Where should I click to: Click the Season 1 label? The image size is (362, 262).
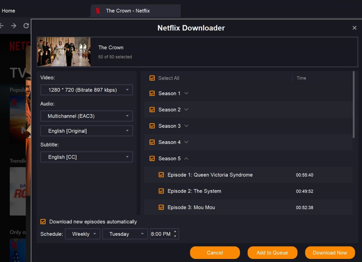(169, 93)
